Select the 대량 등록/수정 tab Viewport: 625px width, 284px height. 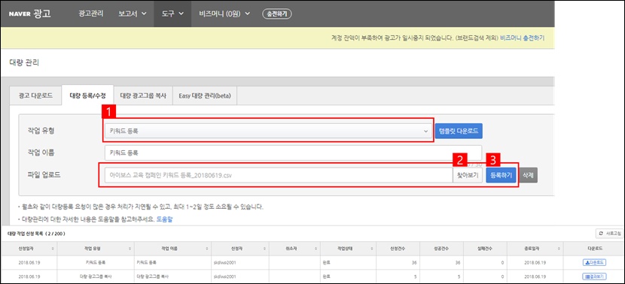(87, 95)
